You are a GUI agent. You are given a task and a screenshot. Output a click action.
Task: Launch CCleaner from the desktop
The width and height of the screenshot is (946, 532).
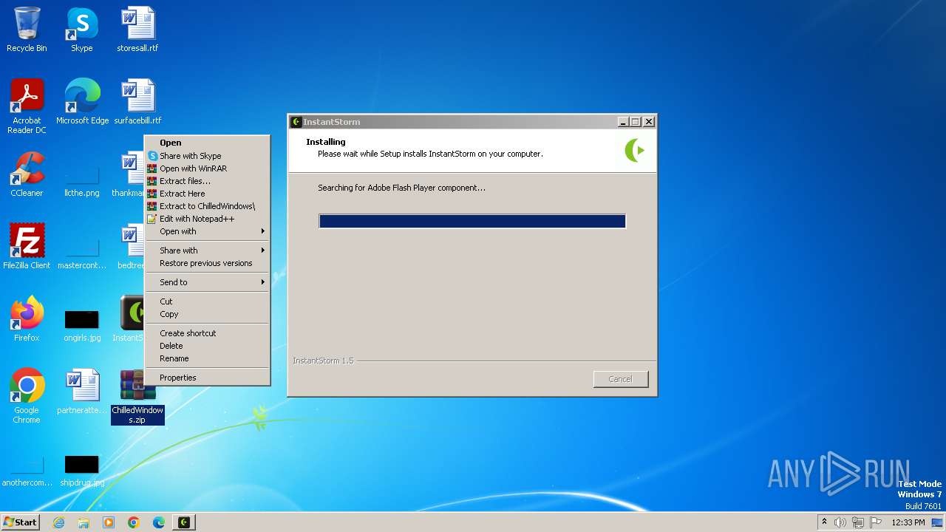(27, 174)
